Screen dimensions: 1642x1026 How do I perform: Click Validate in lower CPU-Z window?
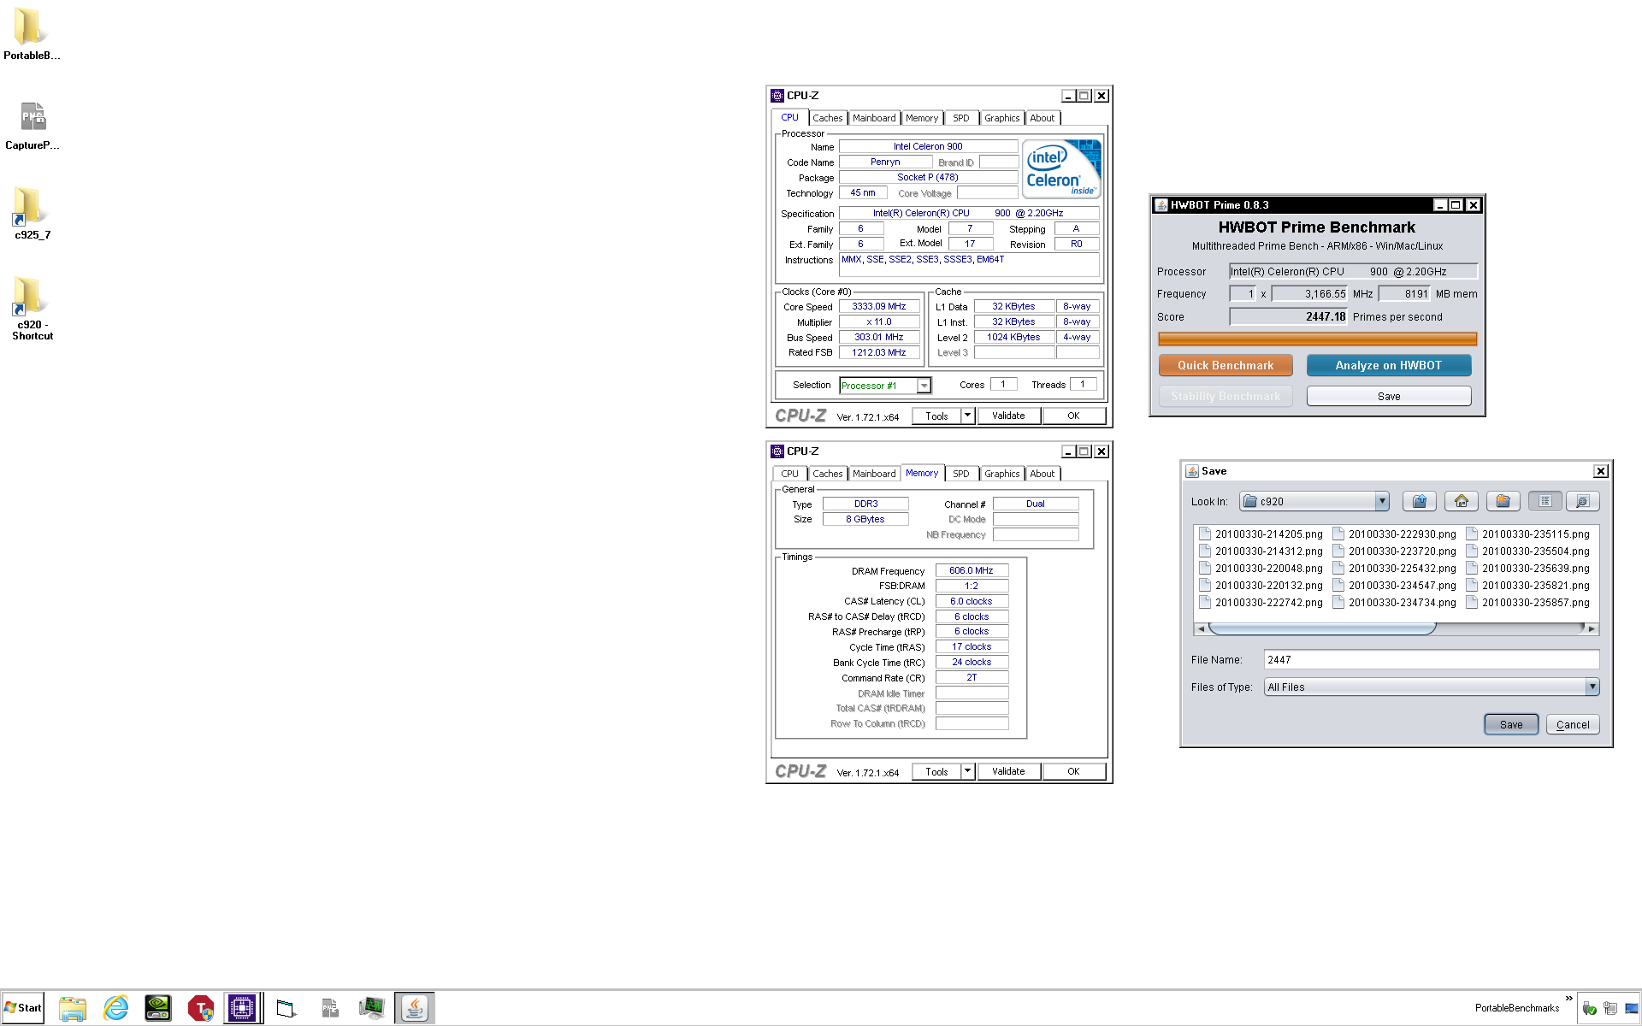[x=1008, y=772]
